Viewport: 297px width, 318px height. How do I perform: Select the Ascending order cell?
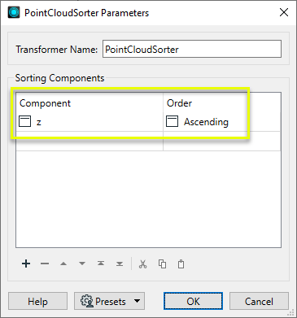pos(221,122)
